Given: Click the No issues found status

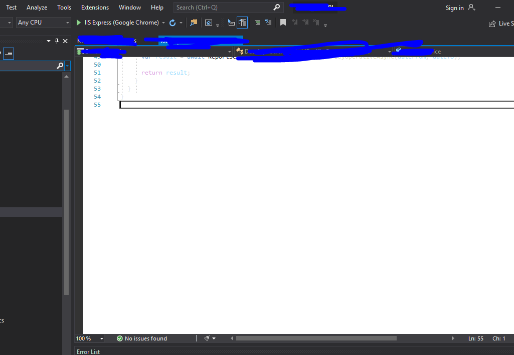Looking at the screenshot, I should pyautogui.click(x=141, y=338).
